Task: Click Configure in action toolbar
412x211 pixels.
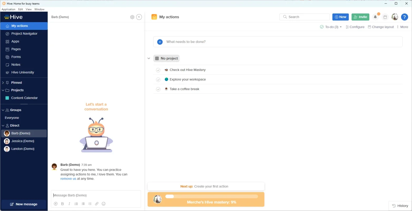Action: (355, 27)
